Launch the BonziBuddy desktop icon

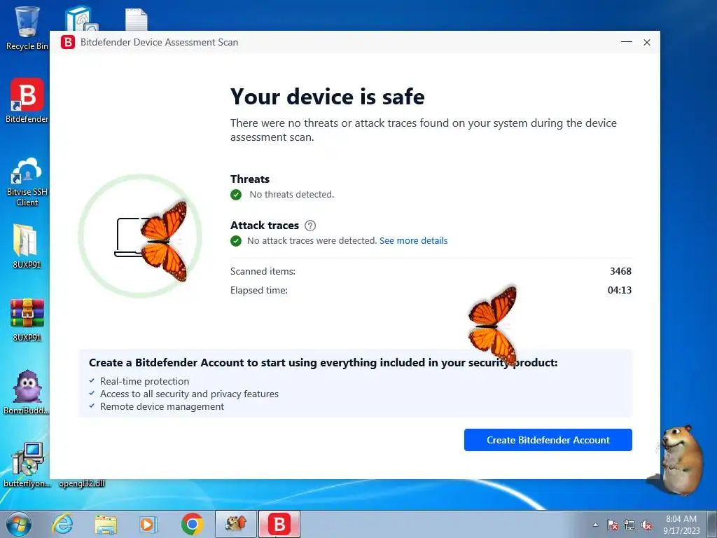tap(27, 392)
